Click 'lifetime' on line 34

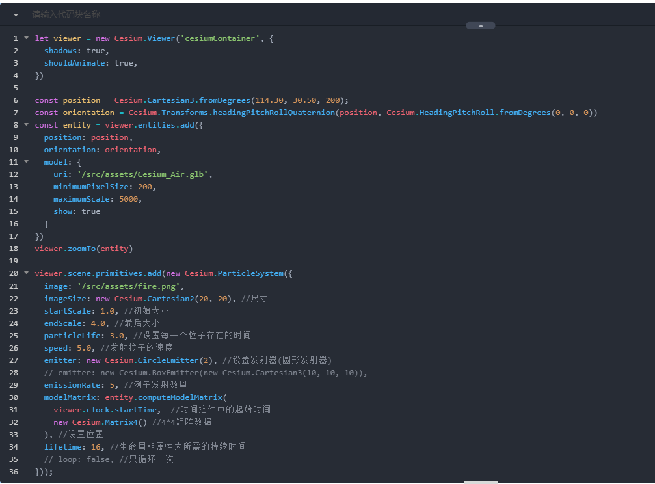pyautogui.click(x=62, y=447)
